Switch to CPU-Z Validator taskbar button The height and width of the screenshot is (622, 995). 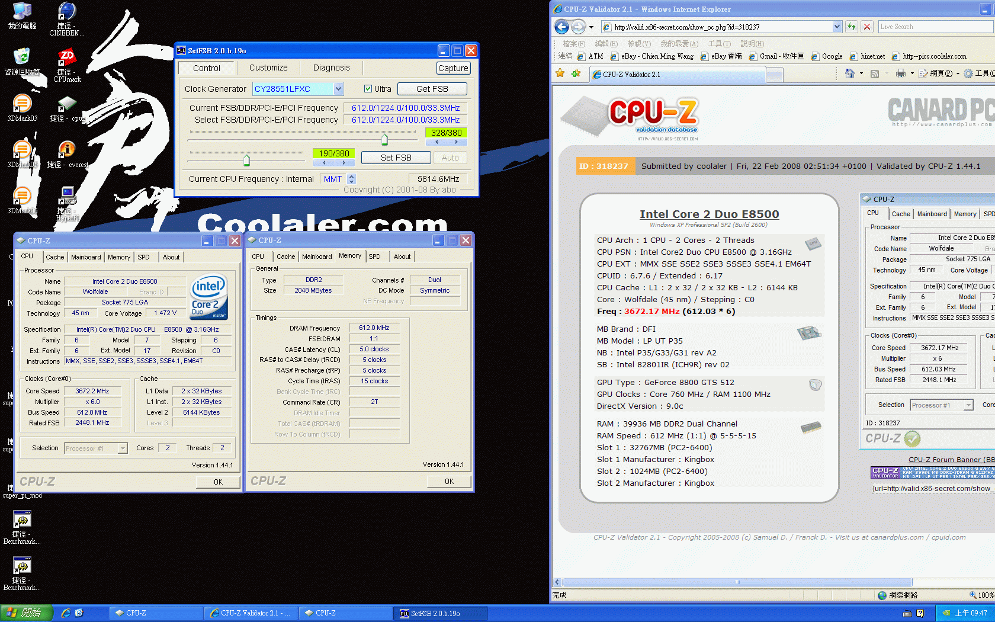click(x=251, y=613)
